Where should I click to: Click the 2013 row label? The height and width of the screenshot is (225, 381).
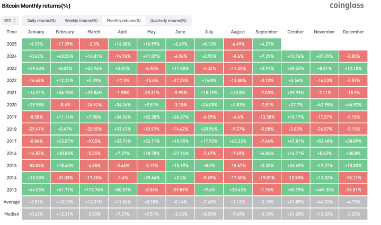click(12, 190)
